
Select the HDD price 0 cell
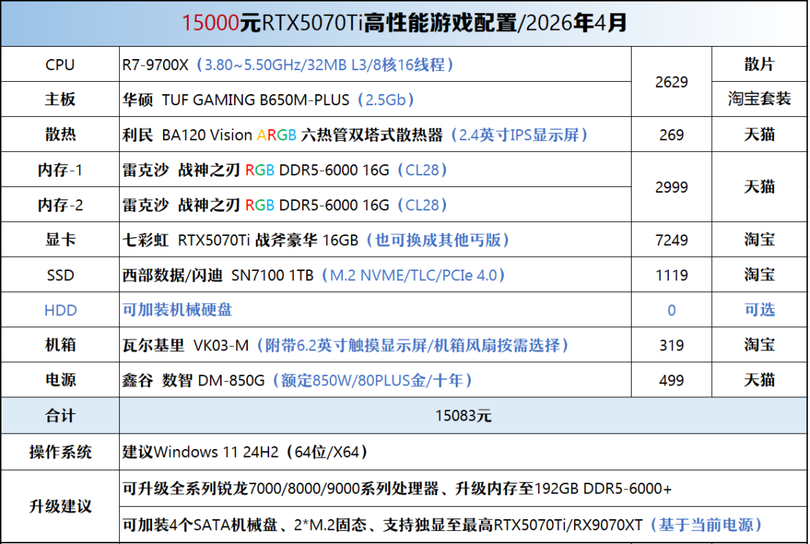(672, 310)
